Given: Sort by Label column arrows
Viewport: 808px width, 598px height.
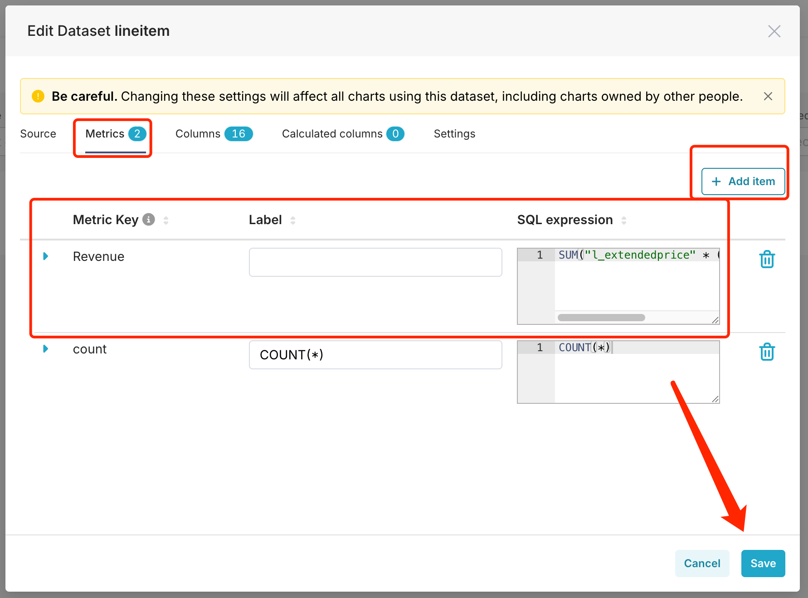Looking at the screenshot, I should (293, 220).
